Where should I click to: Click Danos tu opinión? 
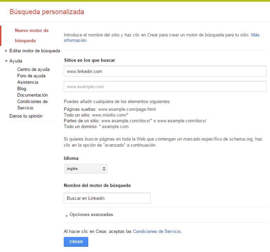[26, 116]
